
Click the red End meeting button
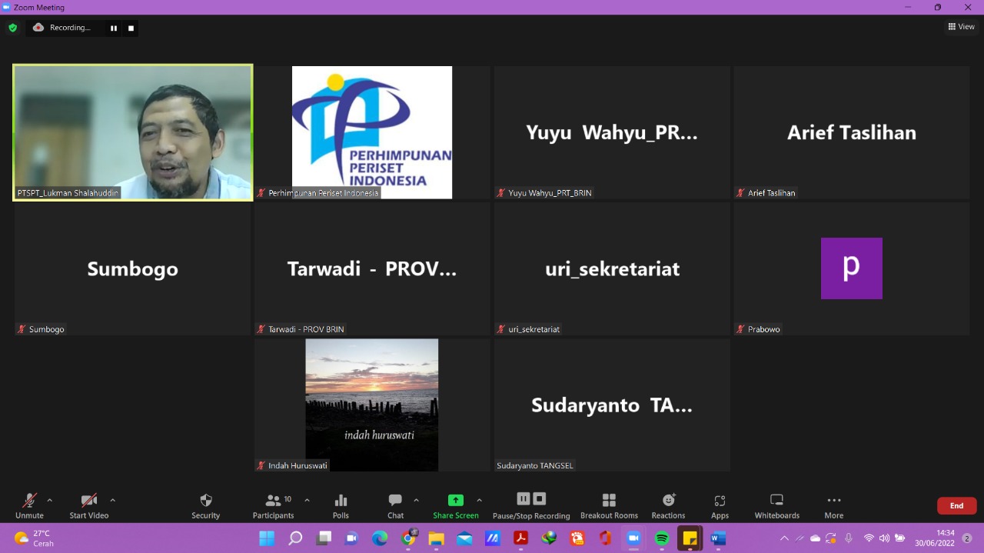956,505
